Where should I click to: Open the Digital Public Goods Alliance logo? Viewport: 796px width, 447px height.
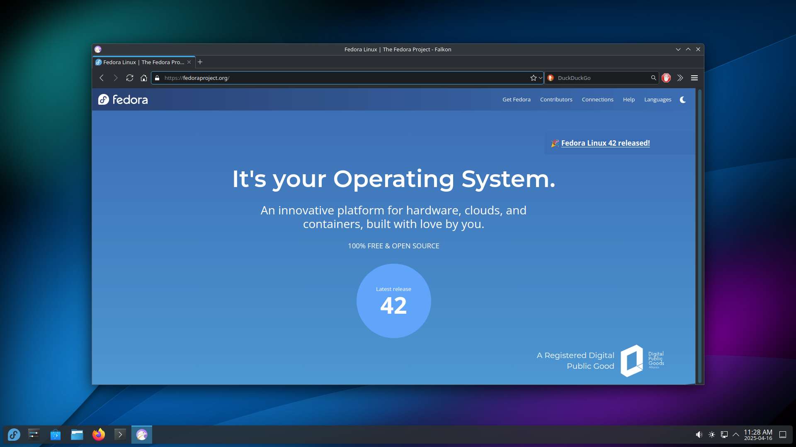coord(642,360)
